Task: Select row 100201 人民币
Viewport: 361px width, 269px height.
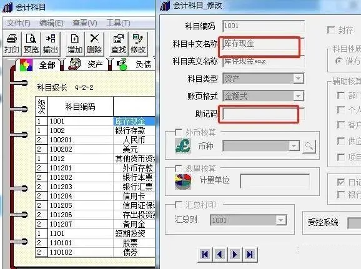Action: click(x=95, y=140)
